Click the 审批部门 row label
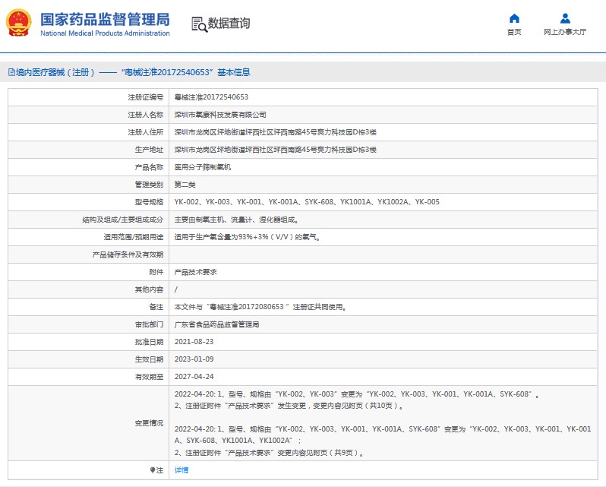Image resolution: width=606 pixels, height=487 pixels. [x=149, y=324]
